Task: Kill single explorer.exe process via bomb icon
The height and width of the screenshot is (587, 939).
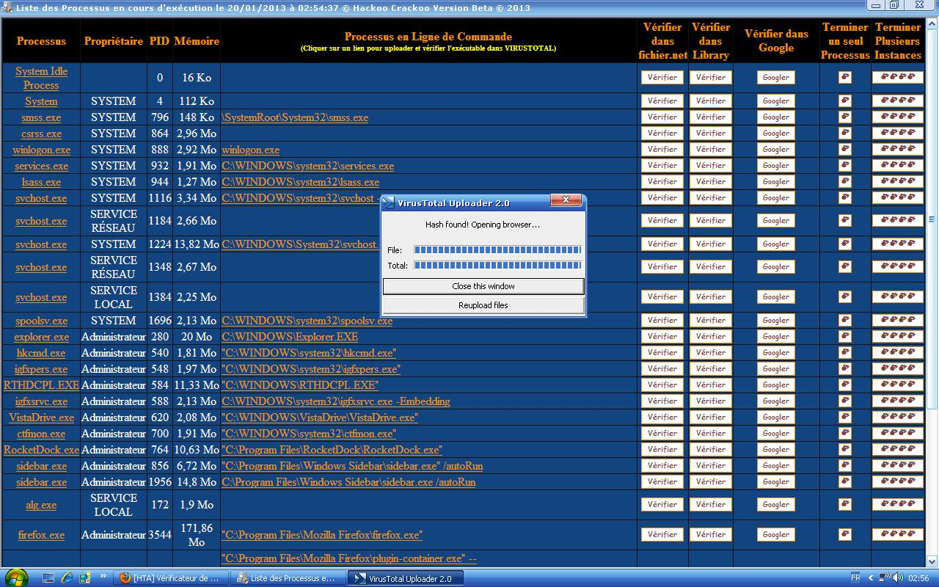Action: (x=845, y=336)
